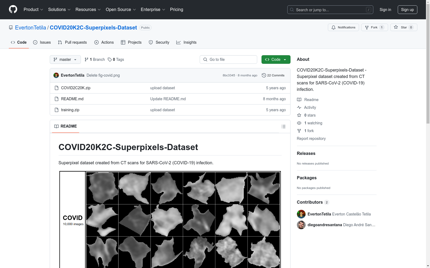Click EvertonTetila's contributor avatar
The height and width of the screenshot is (268, 430).
click(x=301, y=214)
